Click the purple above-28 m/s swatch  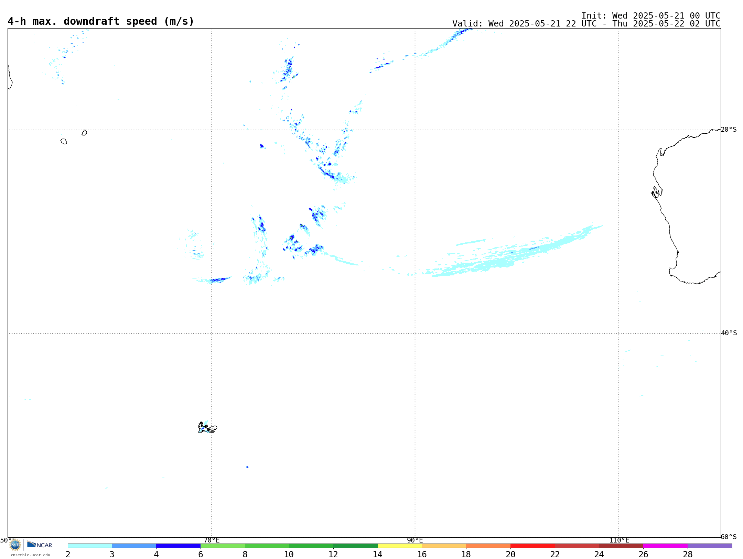(710, 546)
